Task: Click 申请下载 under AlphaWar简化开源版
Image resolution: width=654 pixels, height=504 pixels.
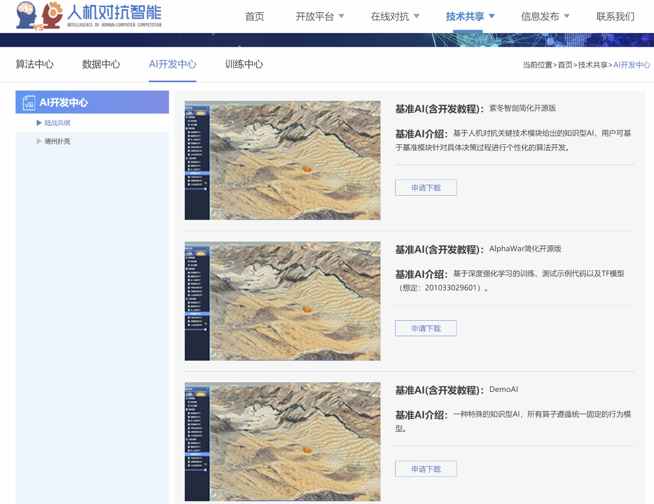Action: [x=426, y=328]
